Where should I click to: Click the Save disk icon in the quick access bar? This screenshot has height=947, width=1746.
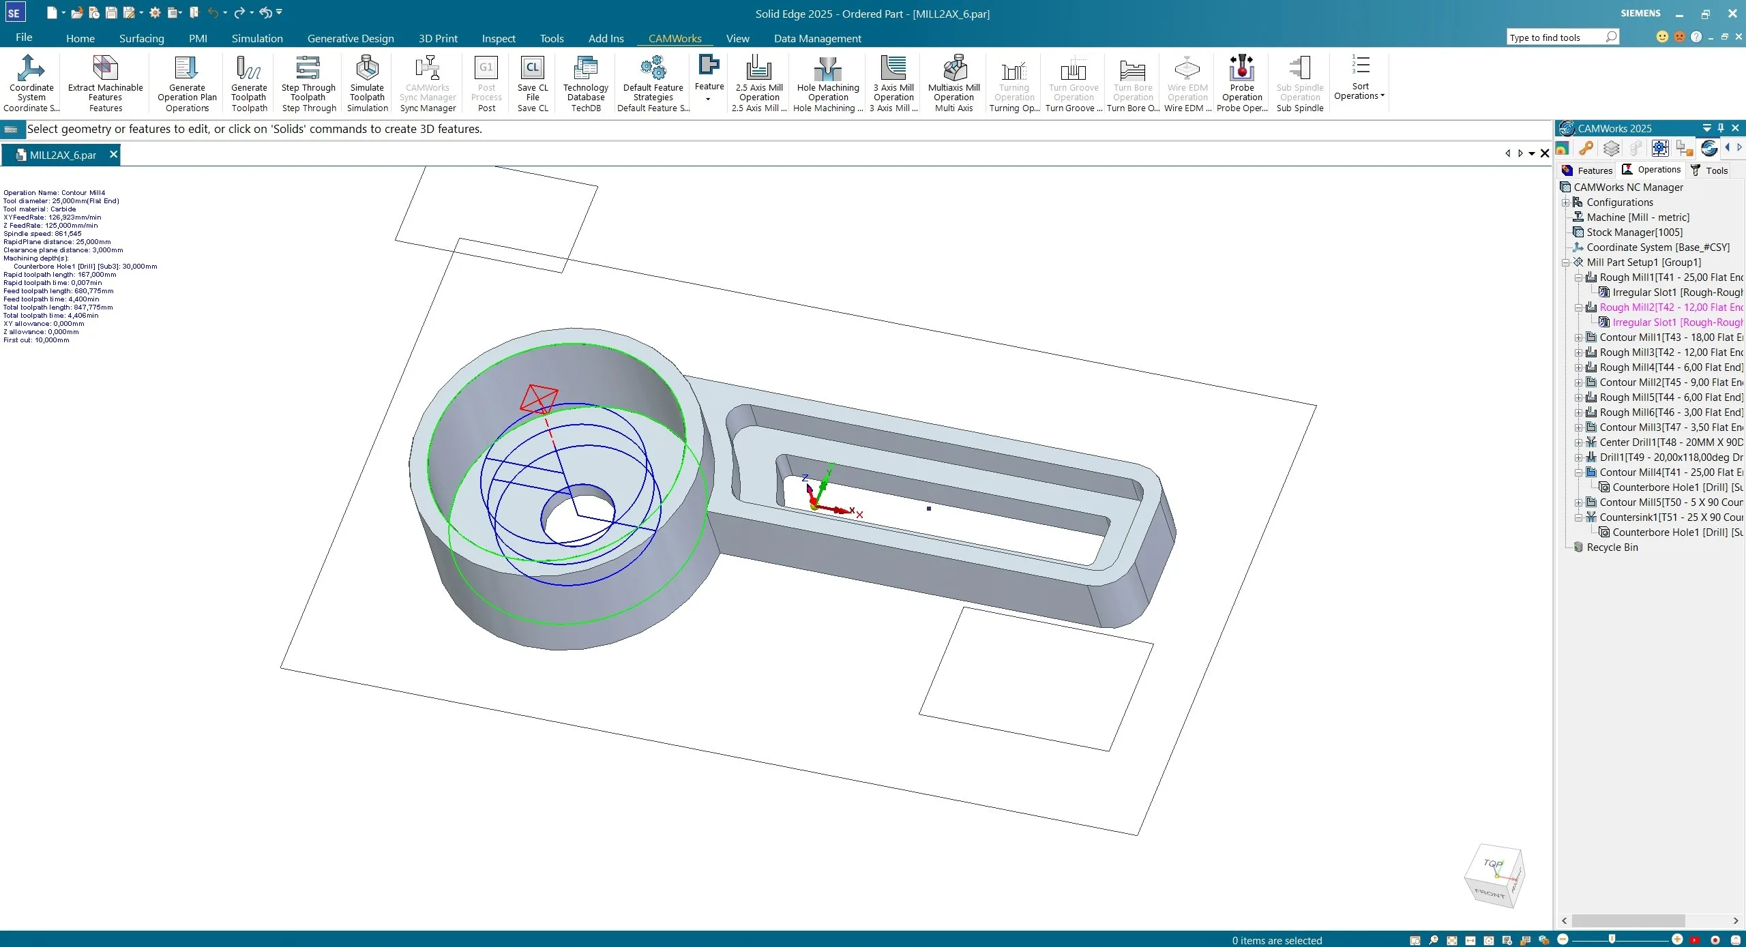point(111,13)
